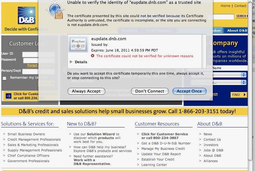Click the SEARCH button
255x171 pixels.
(x=242, y=16)
